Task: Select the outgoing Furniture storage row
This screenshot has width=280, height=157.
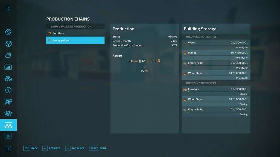Action: coord(216,91)
